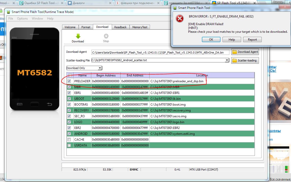The image size is (291, 182).
Task: Open the Options menu
Action: click(22, 19)
